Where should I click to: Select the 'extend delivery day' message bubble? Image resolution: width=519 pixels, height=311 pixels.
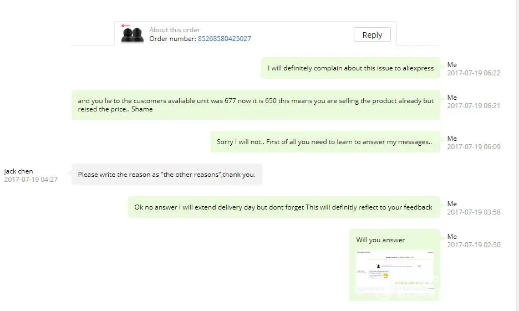(283, 207)
